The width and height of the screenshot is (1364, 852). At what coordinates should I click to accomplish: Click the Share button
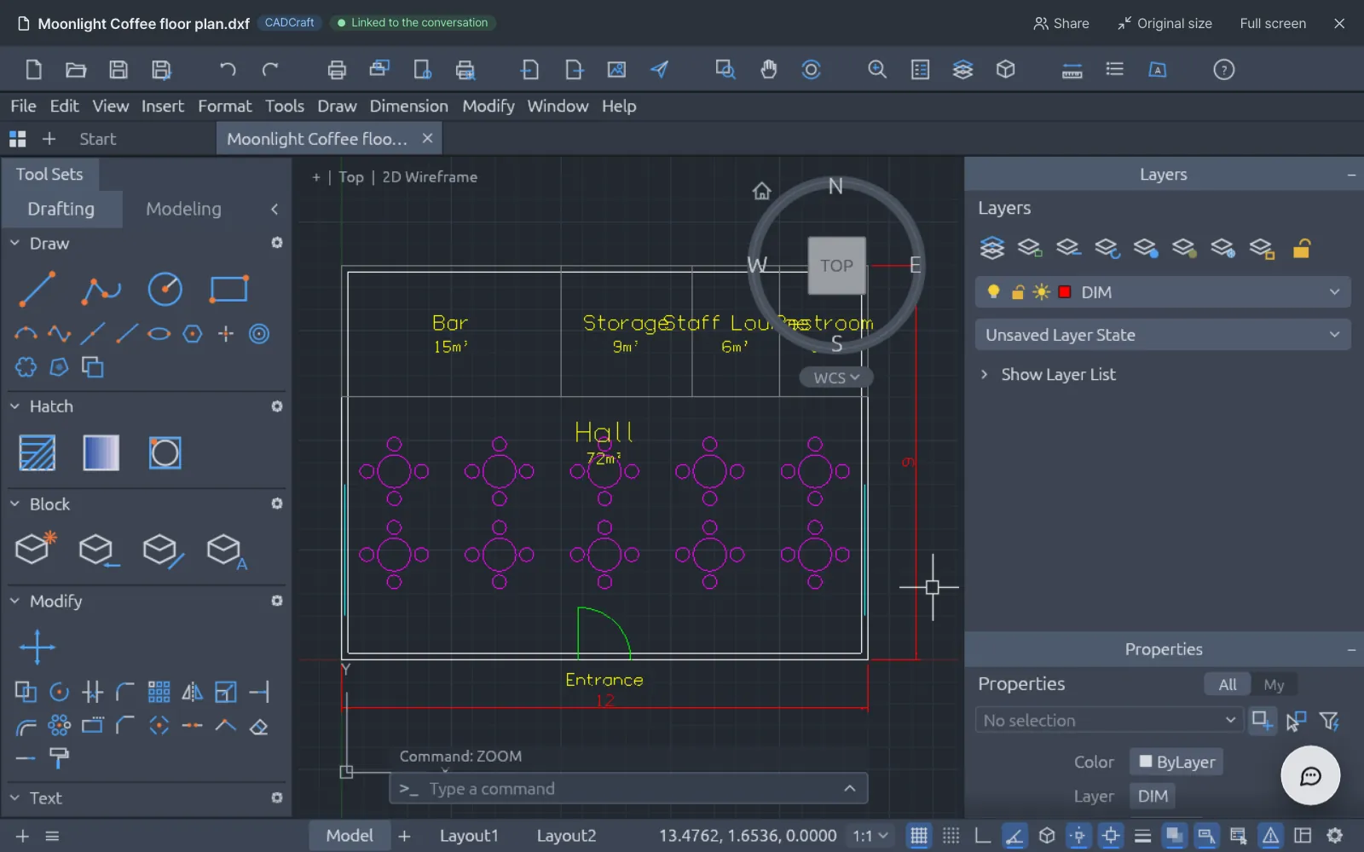tap(1061, 23)
